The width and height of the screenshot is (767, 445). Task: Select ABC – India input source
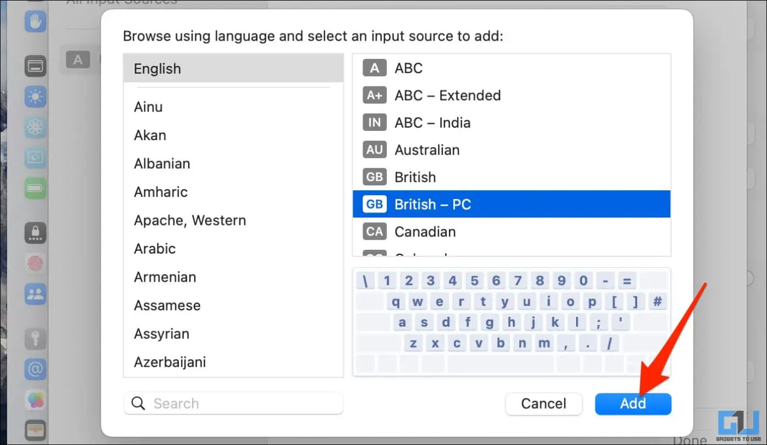point(511,123)
